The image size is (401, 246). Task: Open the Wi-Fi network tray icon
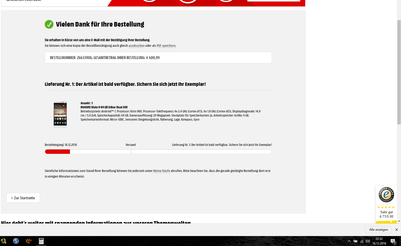coord(362,241)
